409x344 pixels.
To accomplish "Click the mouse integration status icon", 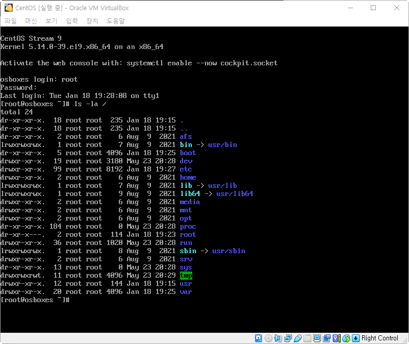I will pyautogui.click(x=346, y=338).
